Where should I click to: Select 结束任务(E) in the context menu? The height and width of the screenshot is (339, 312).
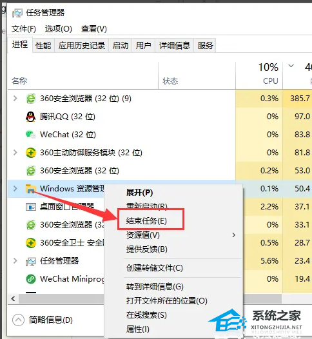[x=146, y=221]
